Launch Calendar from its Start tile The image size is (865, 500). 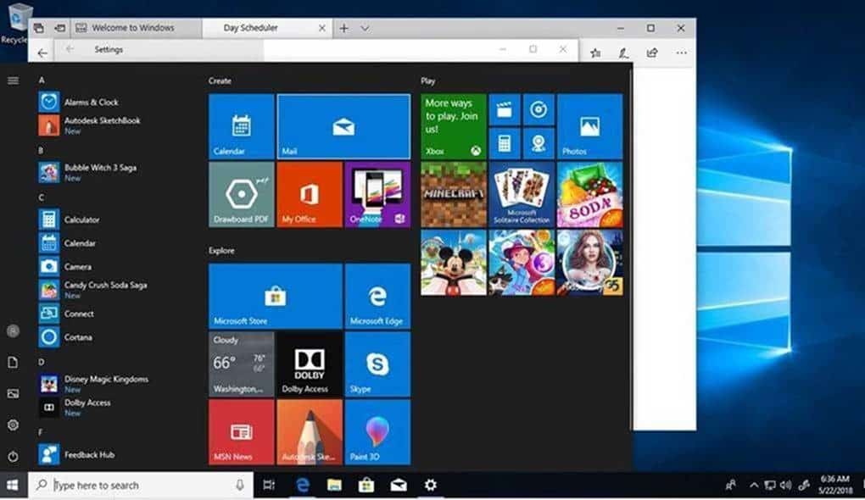240,126
